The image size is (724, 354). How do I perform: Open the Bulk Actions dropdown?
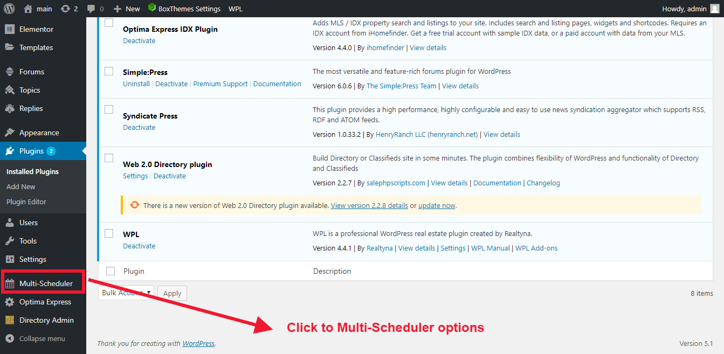[x=126, y=293]
